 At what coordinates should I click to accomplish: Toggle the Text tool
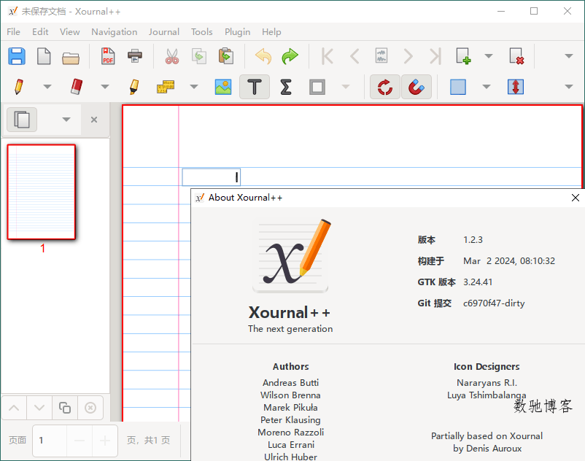pyautogui.click(x=255, y=87)
